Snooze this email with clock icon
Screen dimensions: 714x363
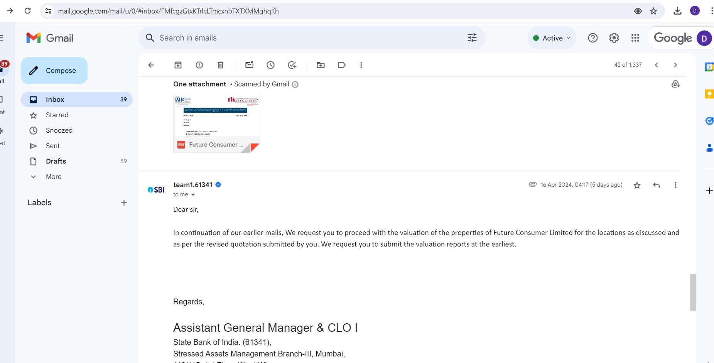point(270,65)
